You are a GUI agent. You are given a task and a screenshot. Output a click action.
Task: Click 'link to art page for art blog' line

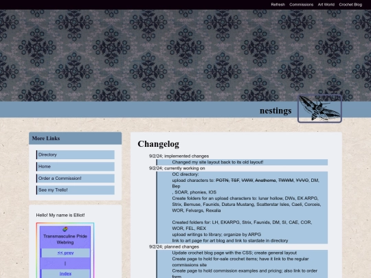(230, 241)
